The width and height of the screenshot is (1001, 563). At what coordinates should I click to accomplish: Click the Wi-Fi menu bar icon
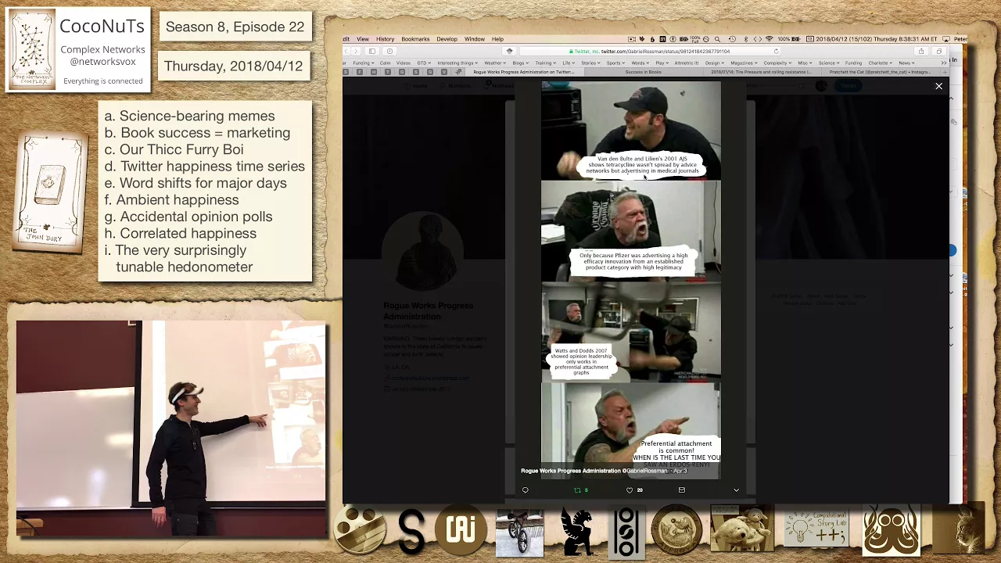coord(770,39)
